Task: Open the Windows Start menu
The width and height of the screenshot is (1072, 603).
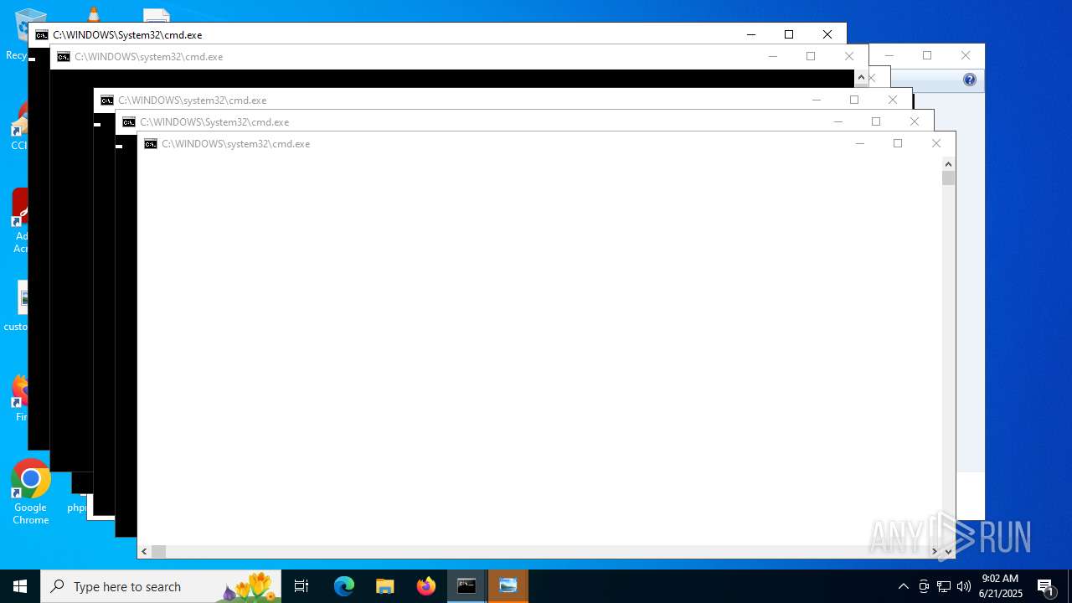Action: pos(20,586)
